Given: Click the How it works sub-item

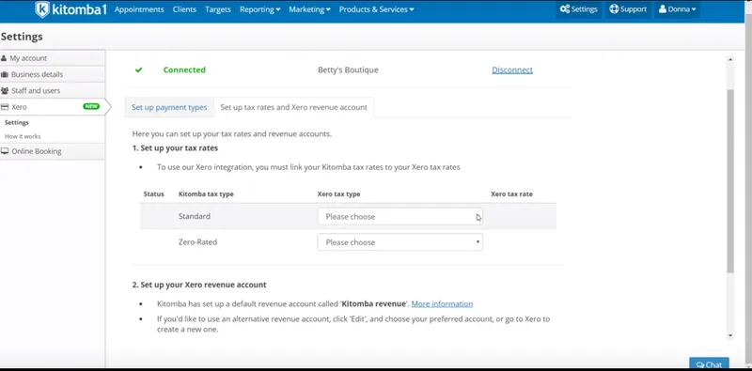Looking at the screenshot, I should pyautogui.click(x=23, y=136).
